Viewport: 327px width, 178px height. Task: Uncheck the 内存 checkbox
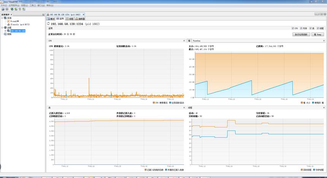pos(301,28)
